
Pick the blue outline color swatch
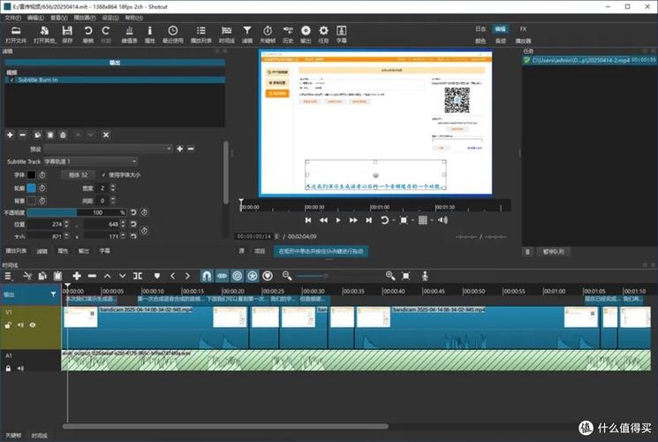tap(32, 187)
